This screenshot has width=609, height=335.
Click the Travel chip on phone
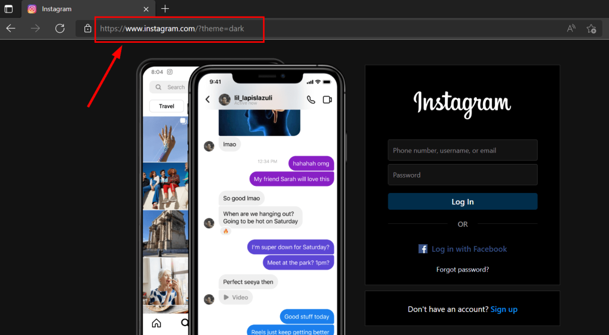[x=167, y=106]
